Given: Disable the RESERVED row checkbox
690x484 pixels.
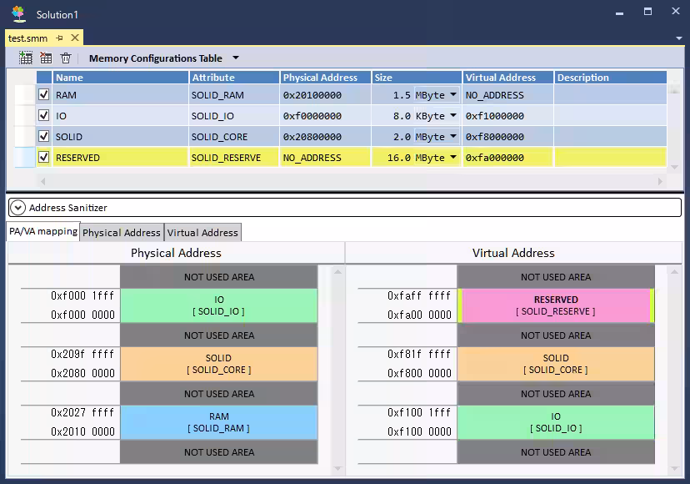Looking at the screenshot, I should coord(44,157).
